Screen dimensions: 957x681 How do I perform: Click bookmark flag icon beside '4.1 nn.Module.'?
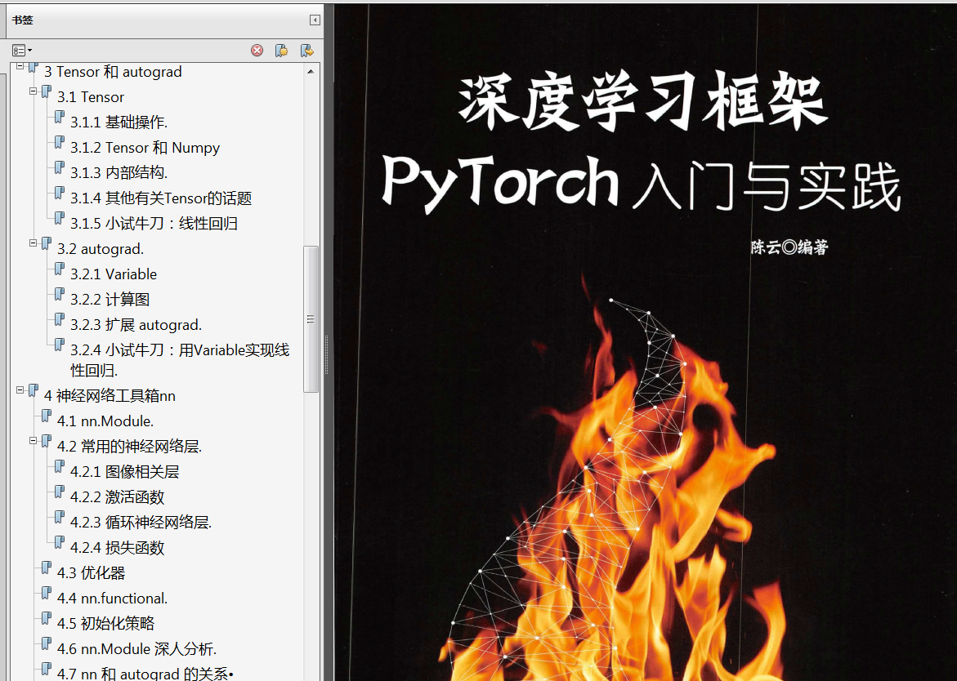click(x=46, y=416)
